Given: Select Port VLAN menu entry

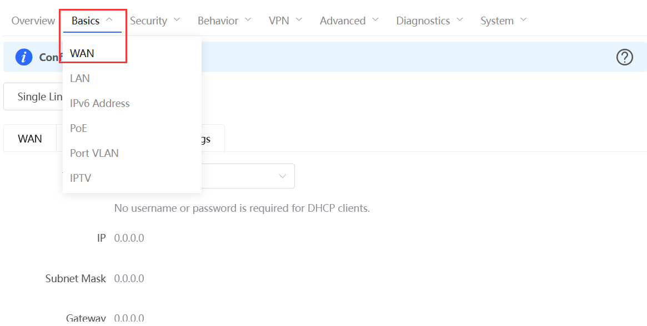Looking at the screenshot, I should [94, 154].
